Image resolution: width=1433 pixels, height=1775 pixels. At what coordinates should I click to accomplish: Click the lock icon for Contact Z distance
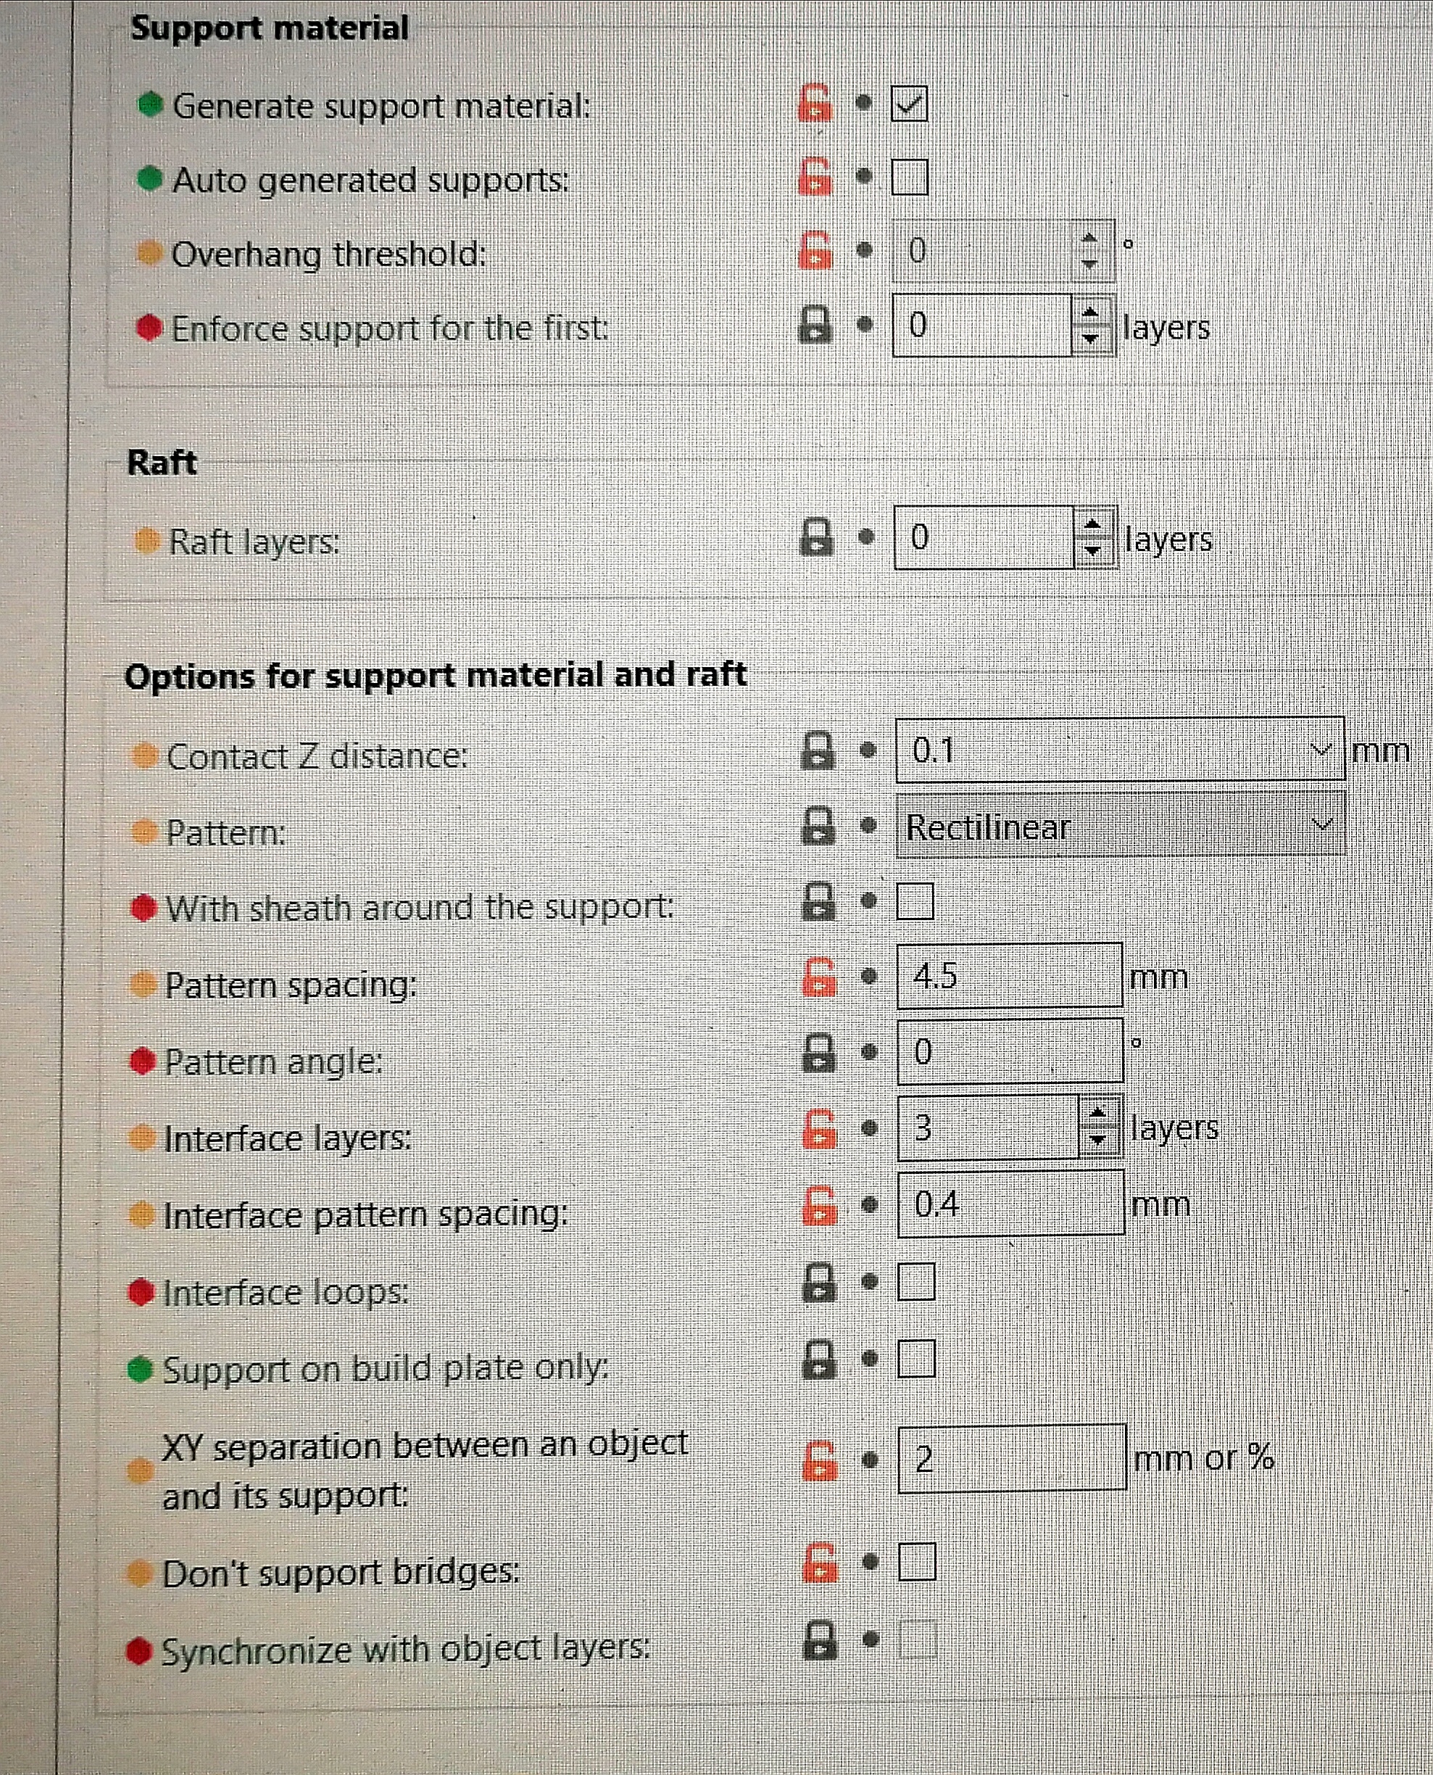tap(817, 750)
